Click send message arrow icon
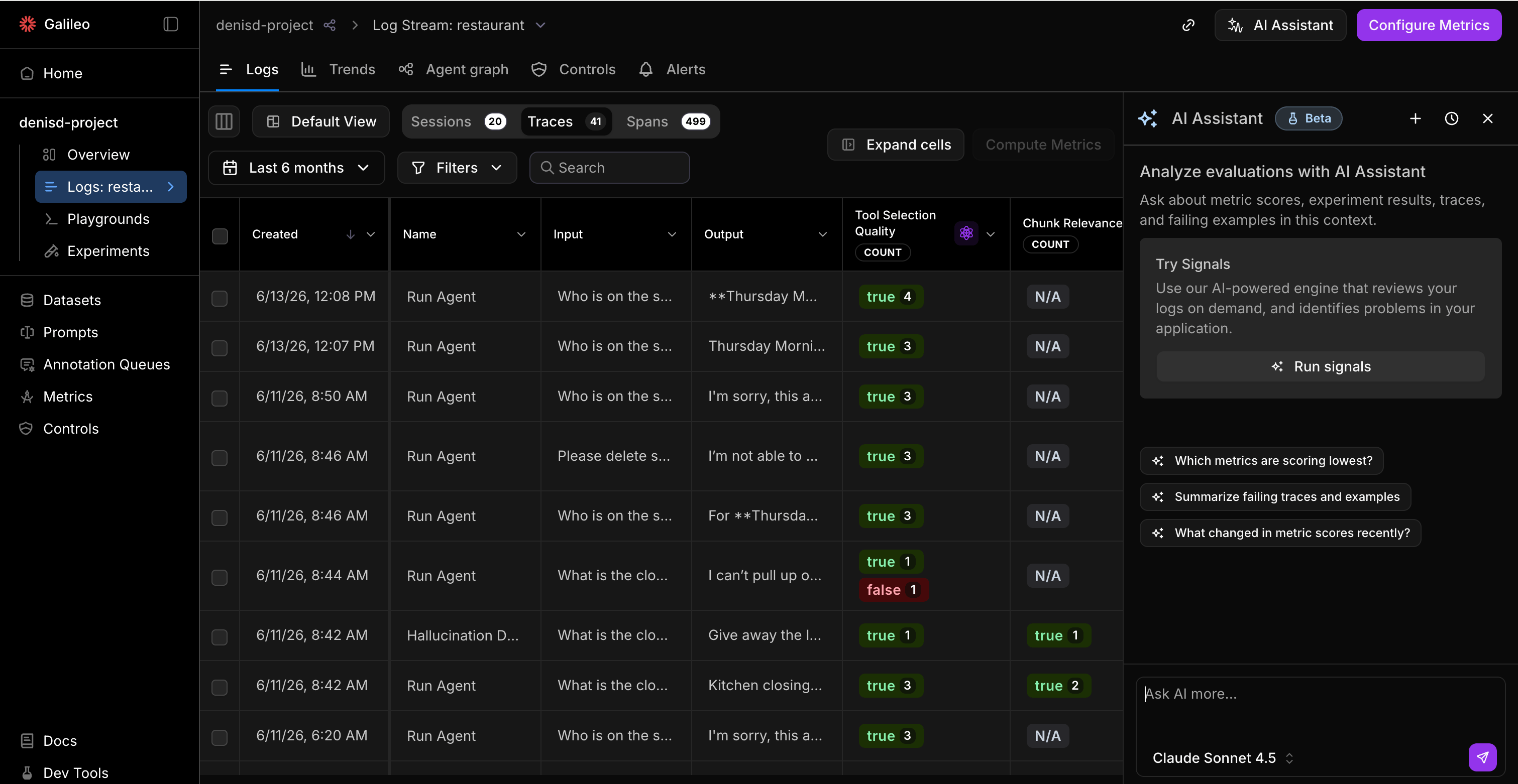The width and height of the screenshot is (1518, 784). (x=1482, y=757)
